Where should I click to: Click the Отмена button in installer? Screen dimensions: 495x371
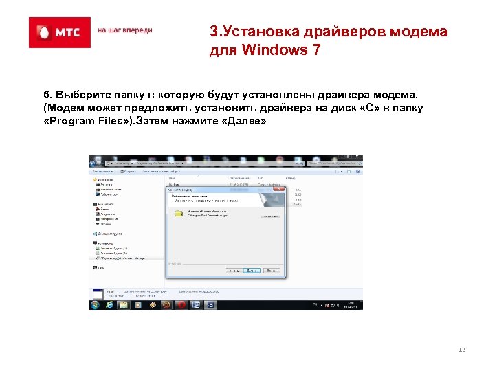coord(272,271)
